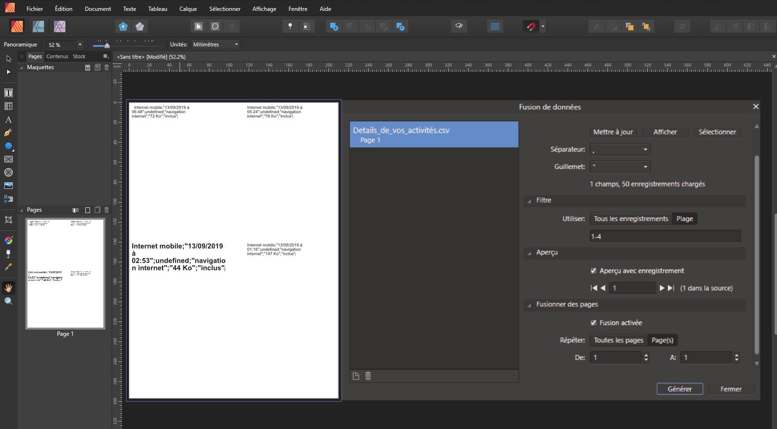Toggle Aperçu avec enregistrement checkbox

click(593, 271)
